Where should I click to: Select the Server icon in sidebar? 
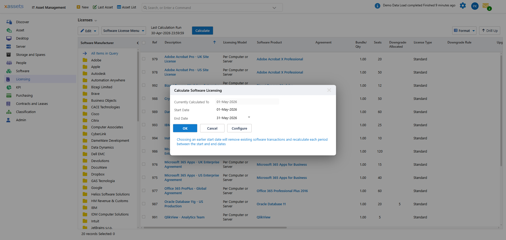click(x=9, y=46)
